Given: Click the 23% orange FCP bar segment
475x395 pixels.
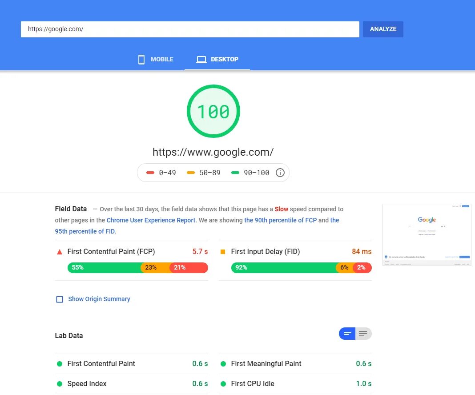Looking at the screenshot, I should point(155,268).
